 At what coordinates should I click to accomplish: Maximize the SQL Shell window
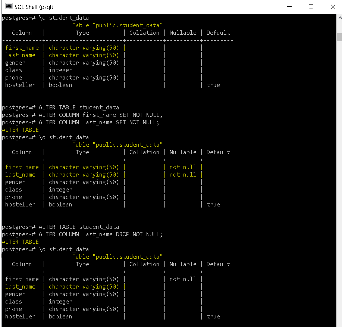click(x=311, y=7)
